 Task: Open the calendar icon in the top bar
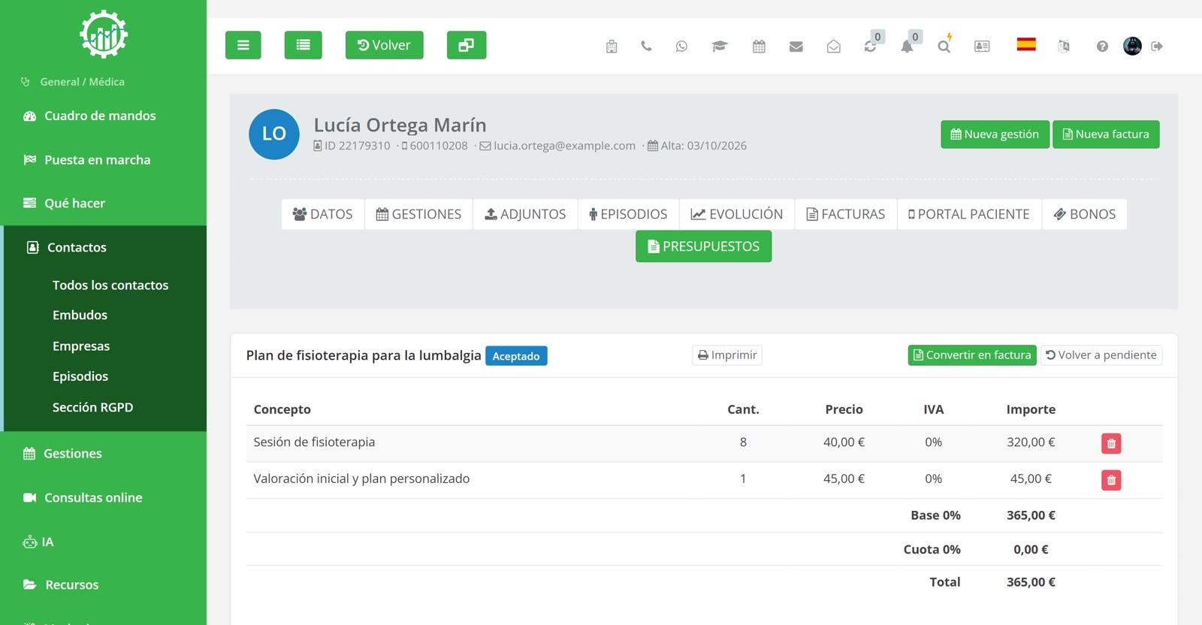(x=759, y=47)
